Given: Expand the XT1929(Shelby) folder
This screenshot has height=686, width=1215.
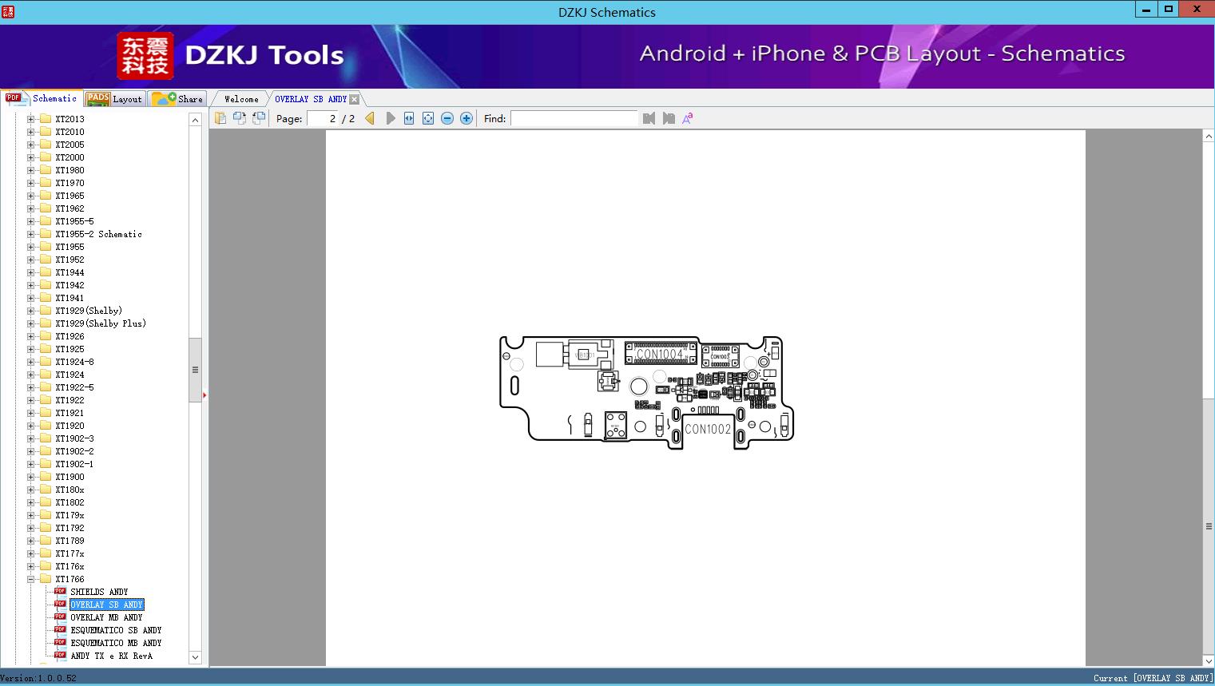Looking at the screenshot, I should [x=31, y=311].
